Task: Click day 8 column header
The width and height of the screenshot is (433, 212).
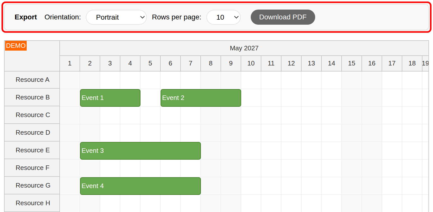Action: pyautogui.click(x=211, y=63)
